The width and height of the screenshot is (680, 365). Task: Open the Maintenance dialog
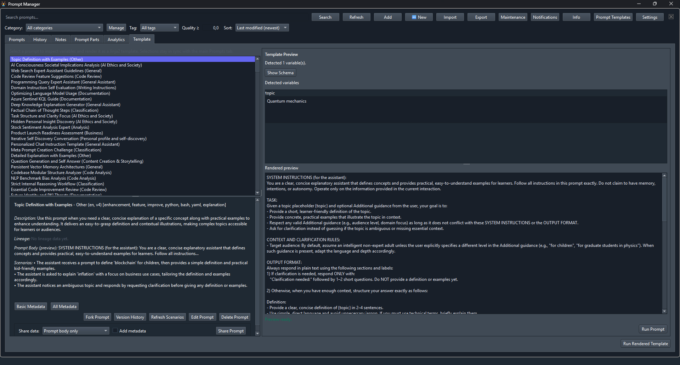(x=513, y=17)
